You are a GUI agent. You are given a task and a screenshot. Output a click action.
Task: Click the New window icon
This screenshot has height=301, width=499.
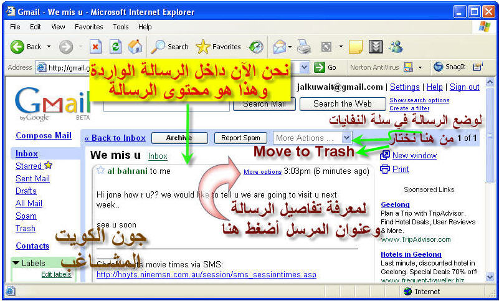point(385,155)
